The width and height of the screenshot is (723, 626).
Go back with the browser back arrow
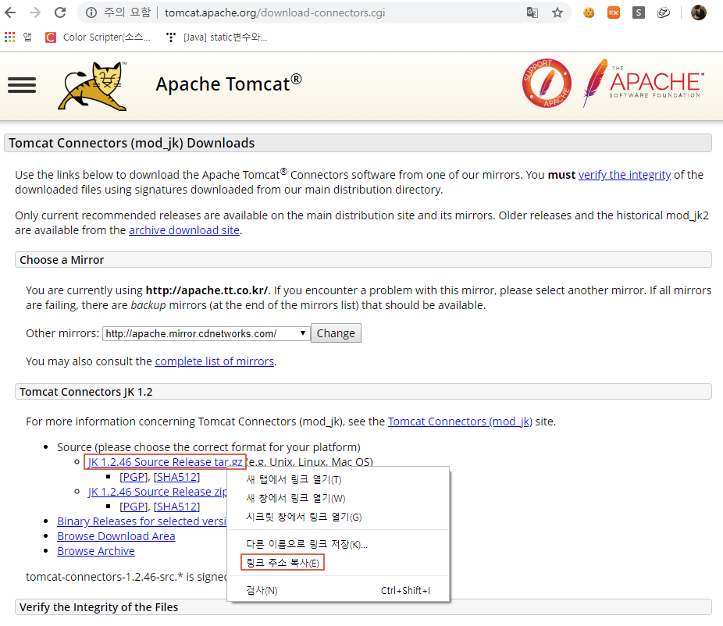click(x=10, y=12)
